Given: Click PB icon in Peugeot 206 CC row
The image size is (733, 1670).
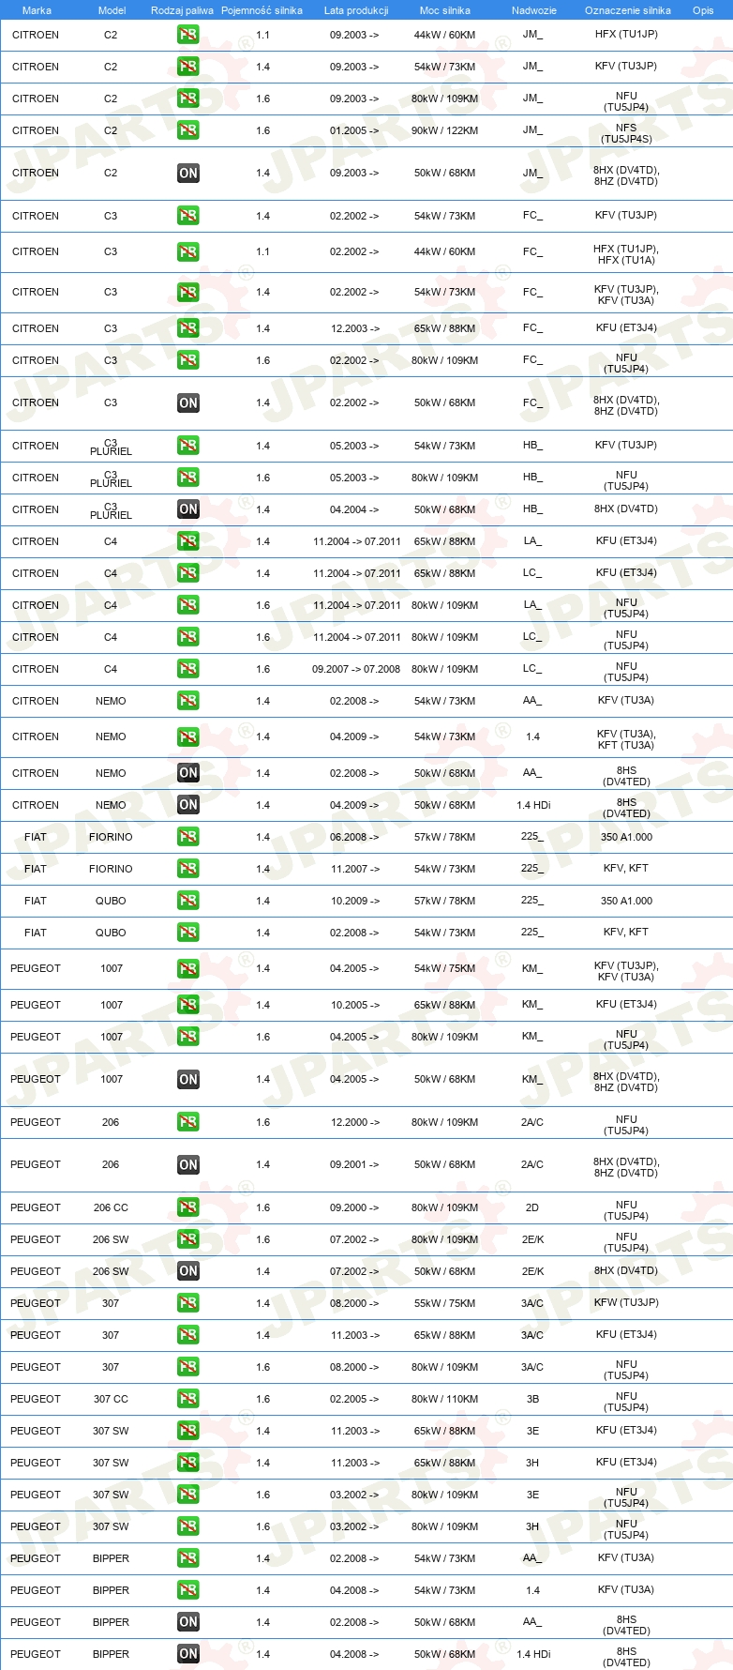Looking at the screenshot, I should pyautogui.click(x=188, y=1207).
